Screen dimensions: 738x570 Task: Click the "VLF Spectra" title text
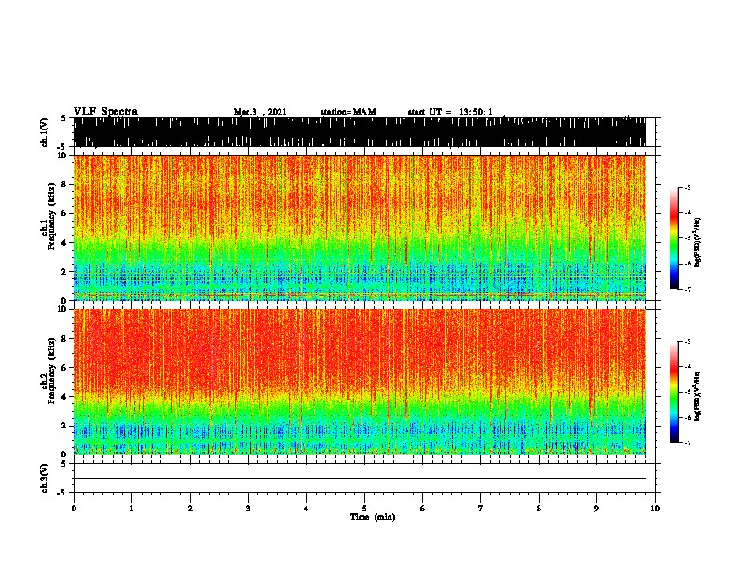point(105,112)
